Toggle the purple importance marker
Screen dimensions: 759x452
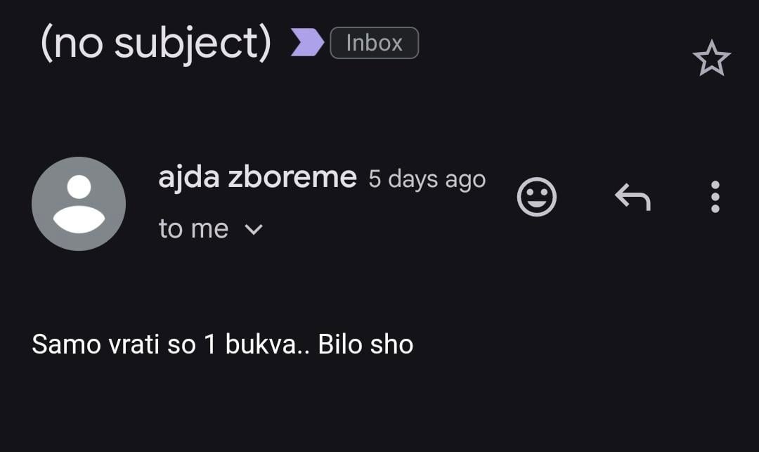307,43
